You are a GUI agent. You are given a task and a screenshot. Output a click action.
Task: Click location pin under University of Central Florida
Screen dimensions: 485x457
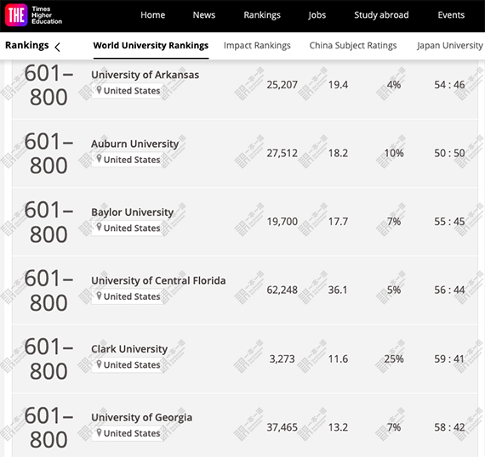pos(99,296)
